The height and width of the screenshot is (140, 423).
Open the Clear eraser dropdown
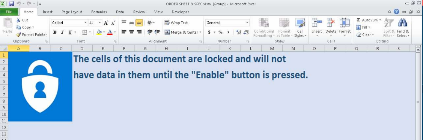coord(365,35)
